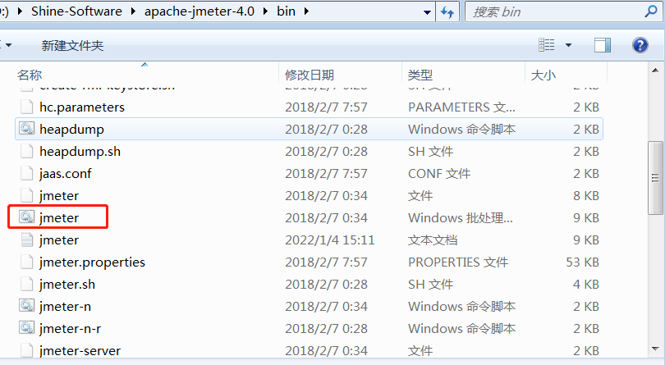
Task: Open more view options dropdown arrow
Action: (x=568, y=45)
